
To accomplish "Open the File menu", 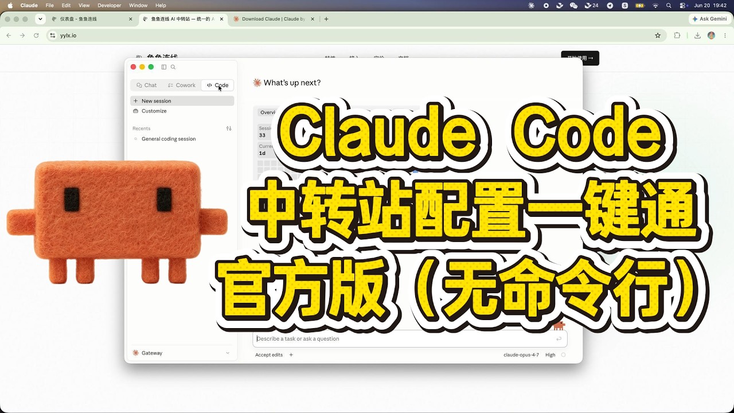I will (50, 5).
